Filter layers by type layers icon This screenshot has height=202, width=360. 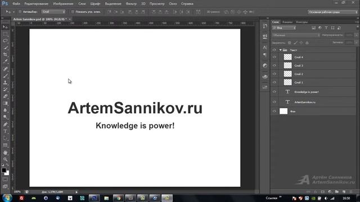click(326, 28)
